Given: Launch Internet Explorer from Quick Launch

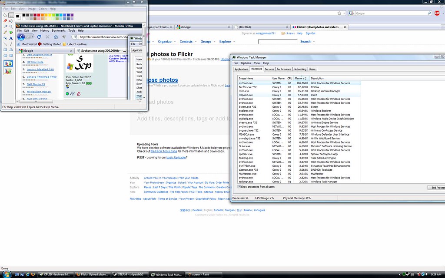Looking at the screenshot, I should (x=27, y=275).
